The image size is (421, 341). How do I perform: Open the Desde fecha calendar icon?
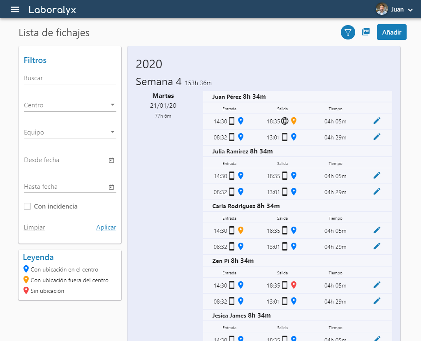(111, 160)
